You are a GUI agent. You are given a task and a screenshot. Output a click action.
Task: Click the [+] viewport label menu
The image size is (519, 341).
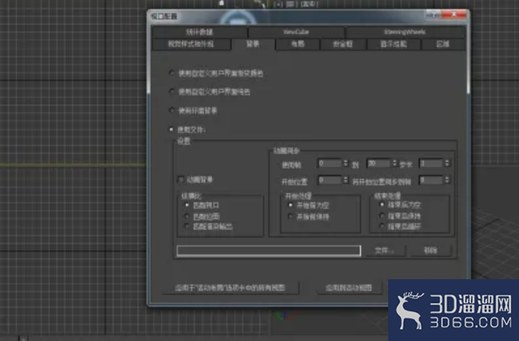pyautogui.click(x=278, y=4)
